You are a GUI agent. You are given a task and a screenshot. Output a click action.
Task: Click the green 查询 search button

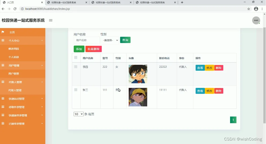coord(125,40)
